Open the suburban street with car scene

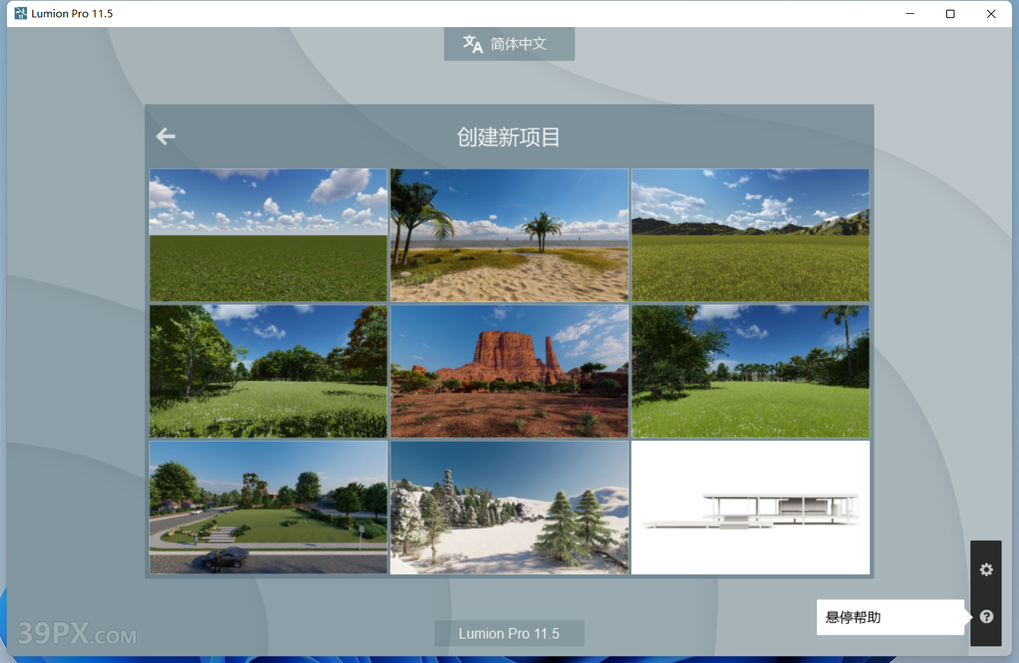coord(268,508)
